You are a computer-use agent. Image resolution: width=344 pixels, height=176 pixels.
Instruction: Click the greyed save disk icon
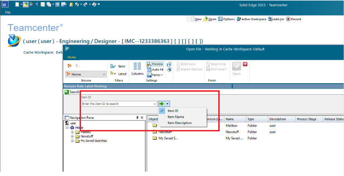[43, 4]
